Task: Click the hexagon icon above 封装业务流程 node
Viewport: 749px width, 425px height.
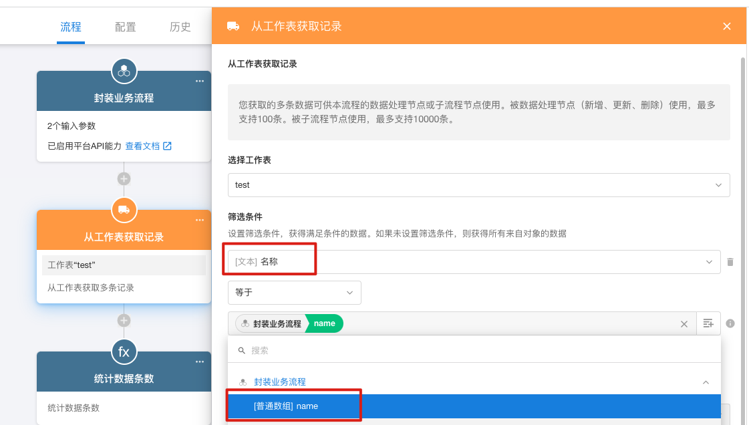Action: (124, 71)
